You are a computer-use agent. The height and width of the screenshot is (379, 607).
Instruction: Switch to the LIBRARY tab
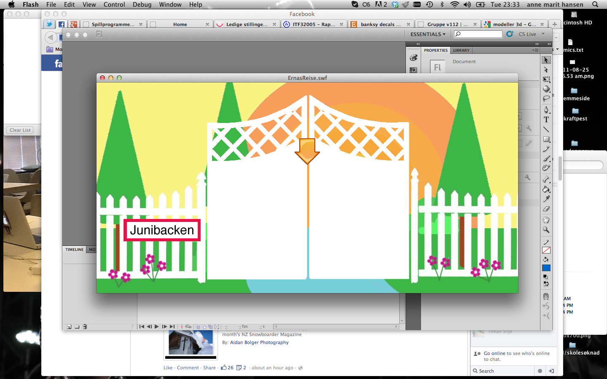pos(461,50)
